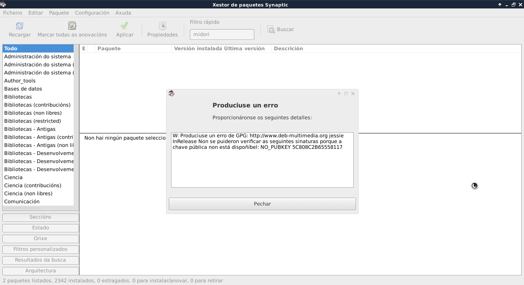Image resolution: width=524 pixels, height=285 pixels.
Task: Click the Buscar search magnifier icon
Action: point(271,30)
